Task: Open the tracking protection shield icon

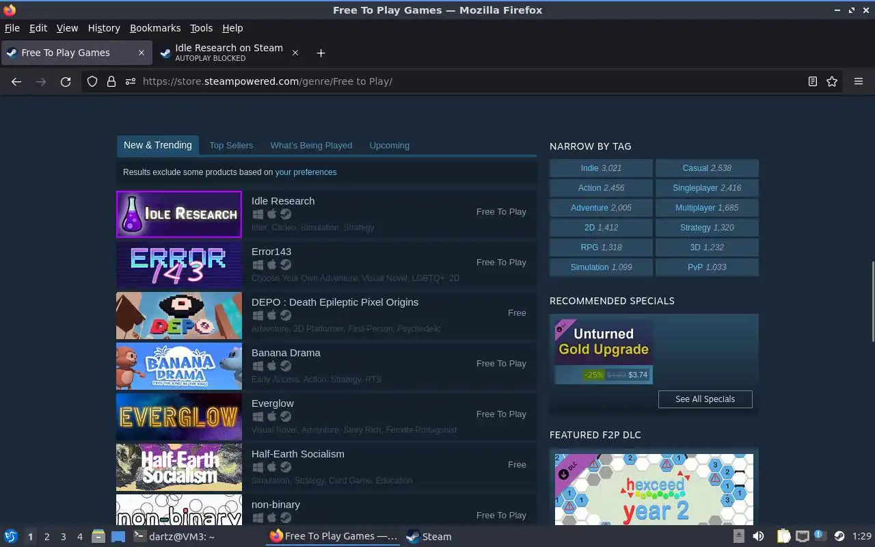Action: pos(92,81)
